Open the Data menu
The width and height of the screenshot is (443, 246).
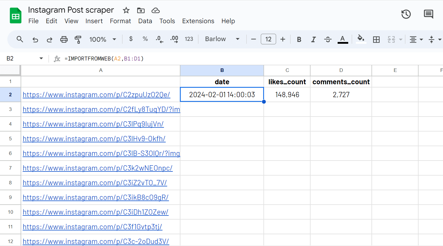point(145,21)
